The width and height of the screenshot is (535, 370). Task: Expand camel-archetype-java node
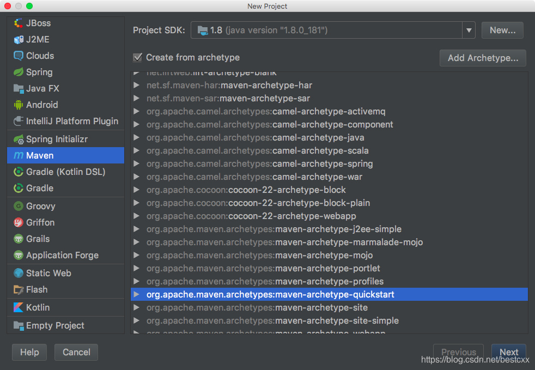click(137, 137)
